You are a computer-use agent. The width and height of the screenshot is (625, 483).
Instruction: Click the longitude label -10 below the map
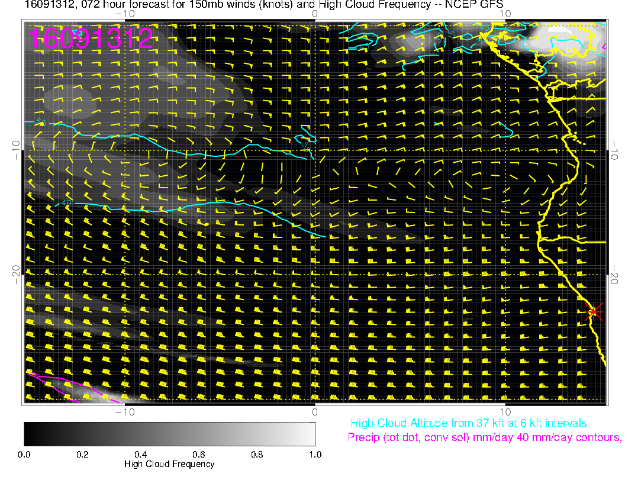click(125, 412)
